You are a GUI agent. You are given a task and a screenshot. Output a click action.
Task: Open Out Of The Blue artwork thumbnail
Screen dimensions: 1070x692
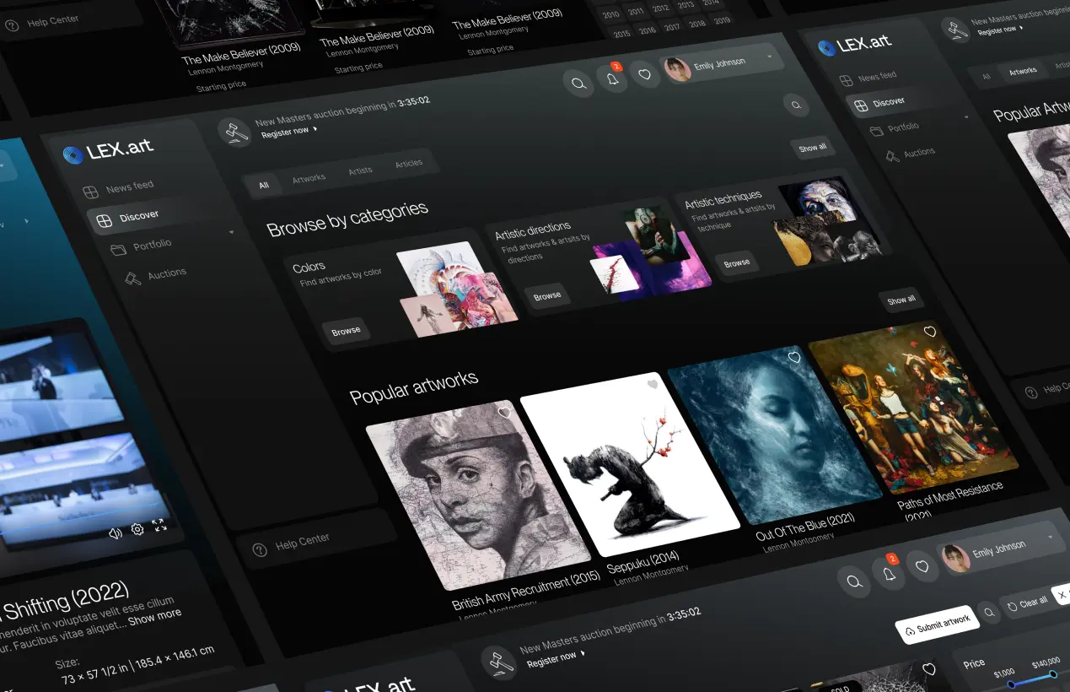pyautogui.click(x=776, y=434)
